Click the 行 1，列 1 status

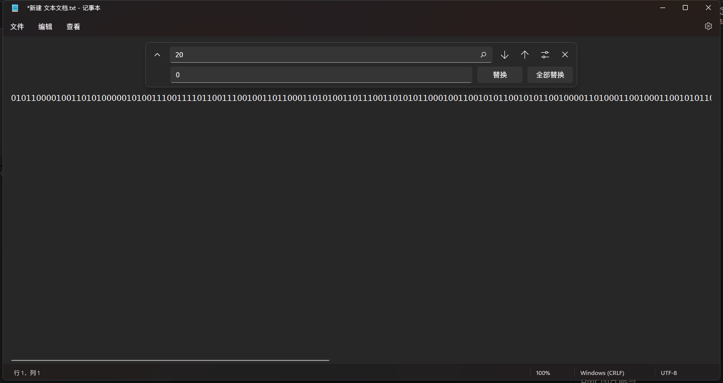click(27, 373)
